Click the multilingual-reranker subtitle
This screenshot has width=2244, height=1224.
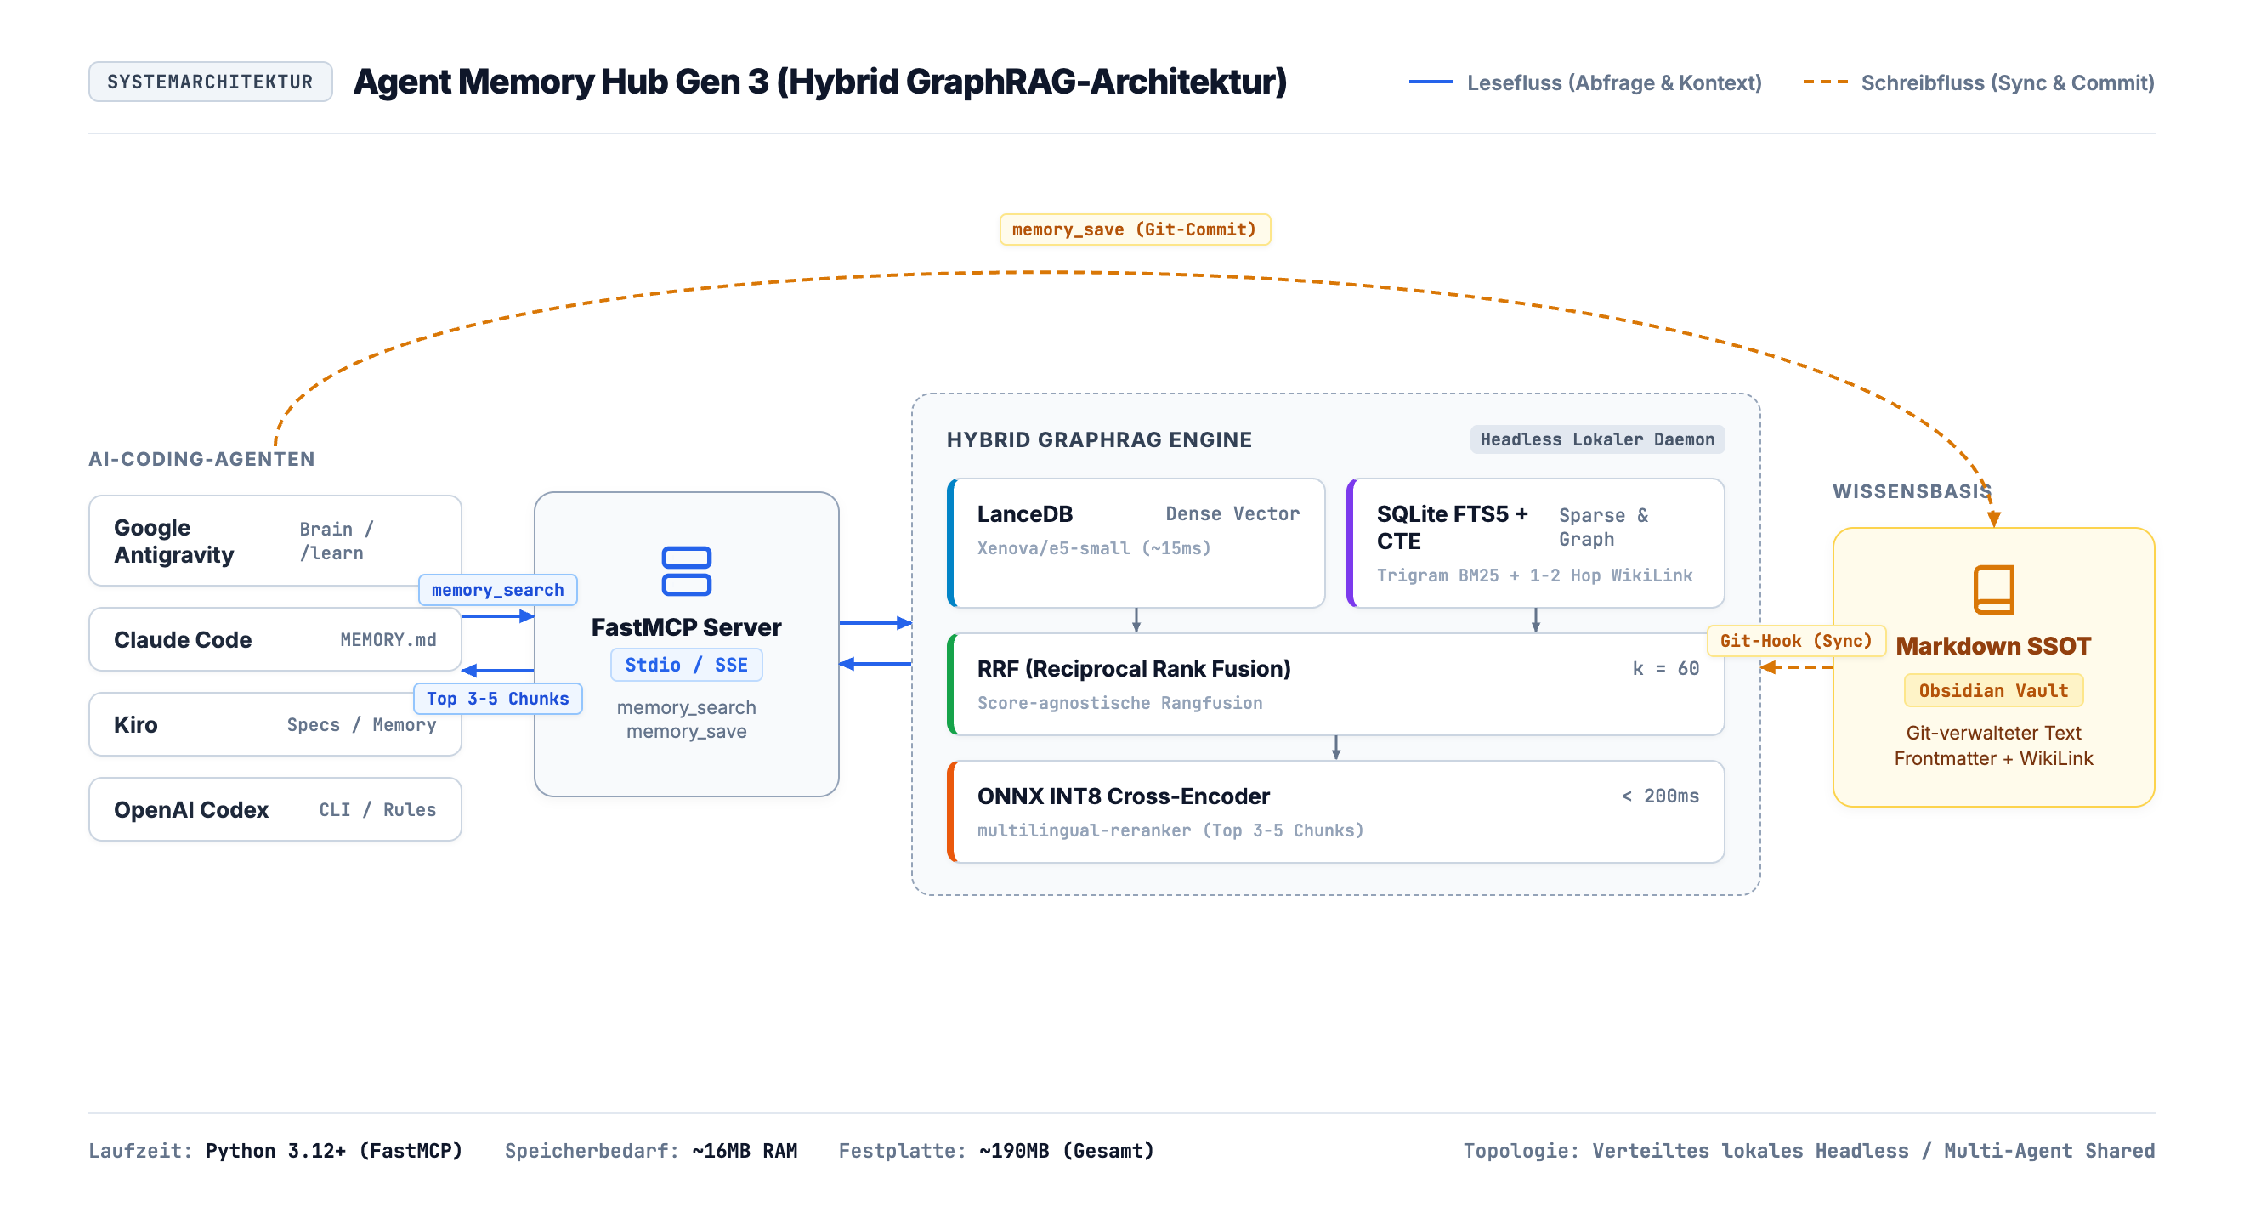pyautogui.click(x=1170, y=830)
